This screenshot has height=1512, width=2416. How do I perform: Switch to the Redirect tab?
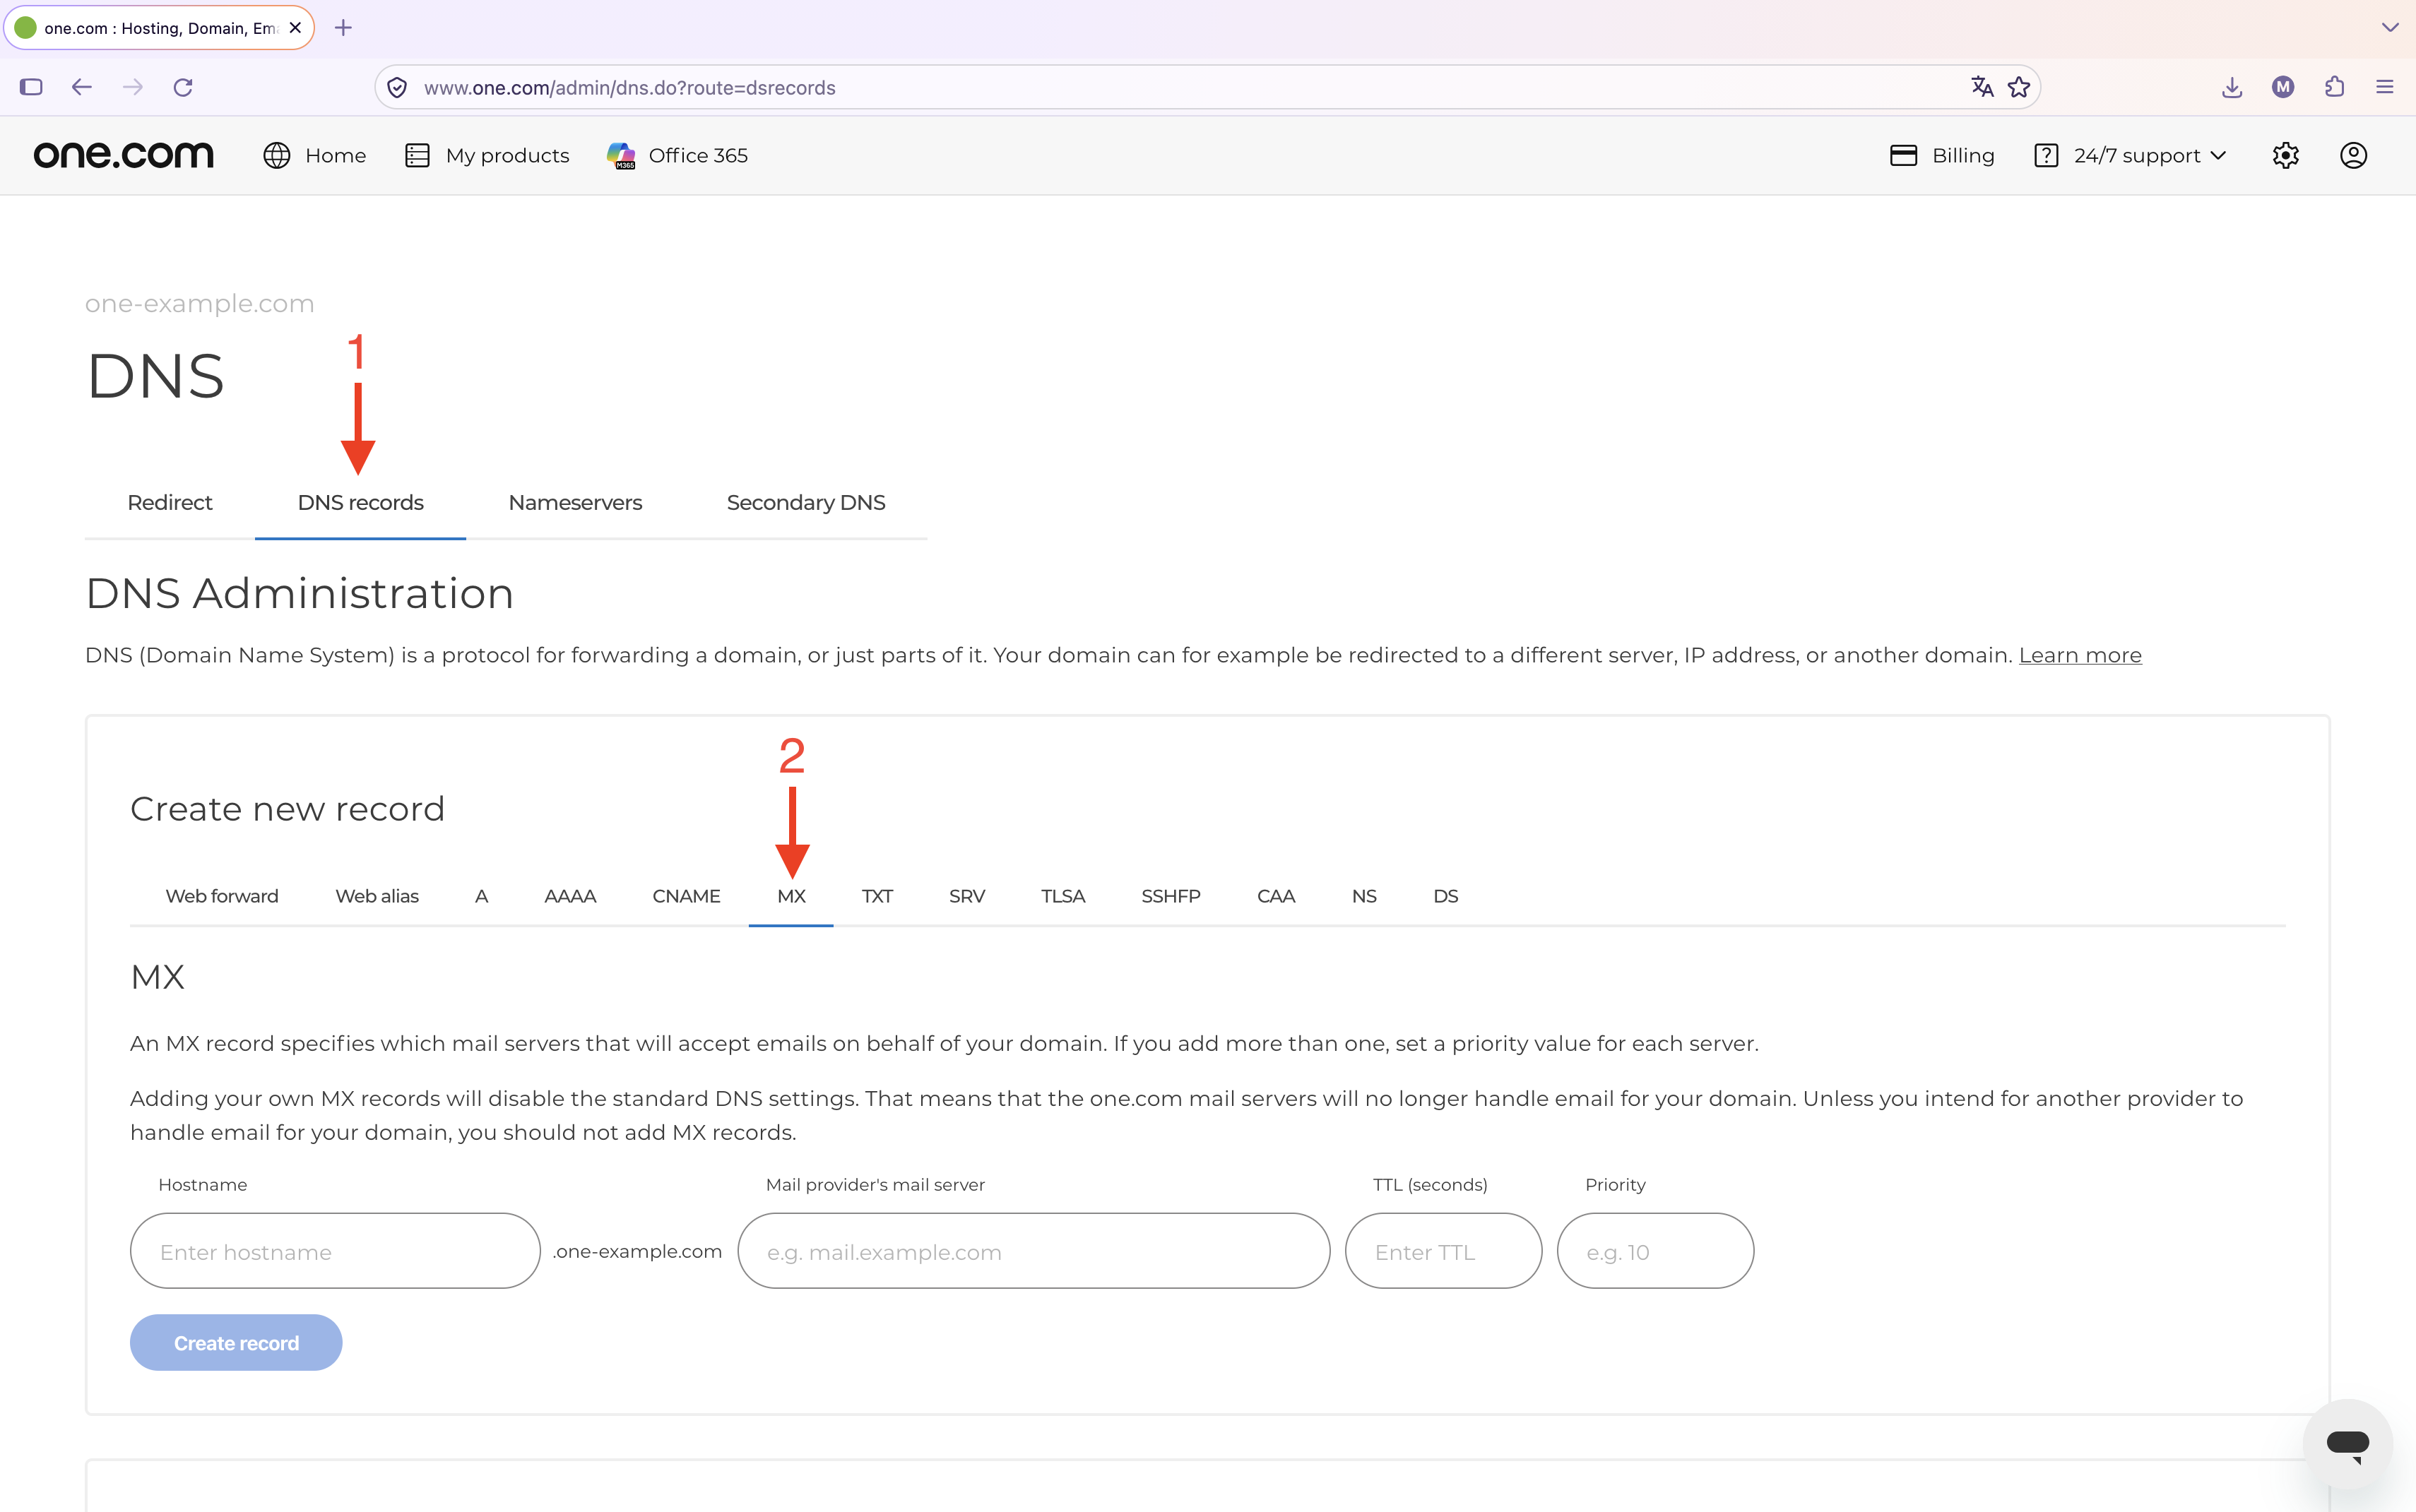170,502
